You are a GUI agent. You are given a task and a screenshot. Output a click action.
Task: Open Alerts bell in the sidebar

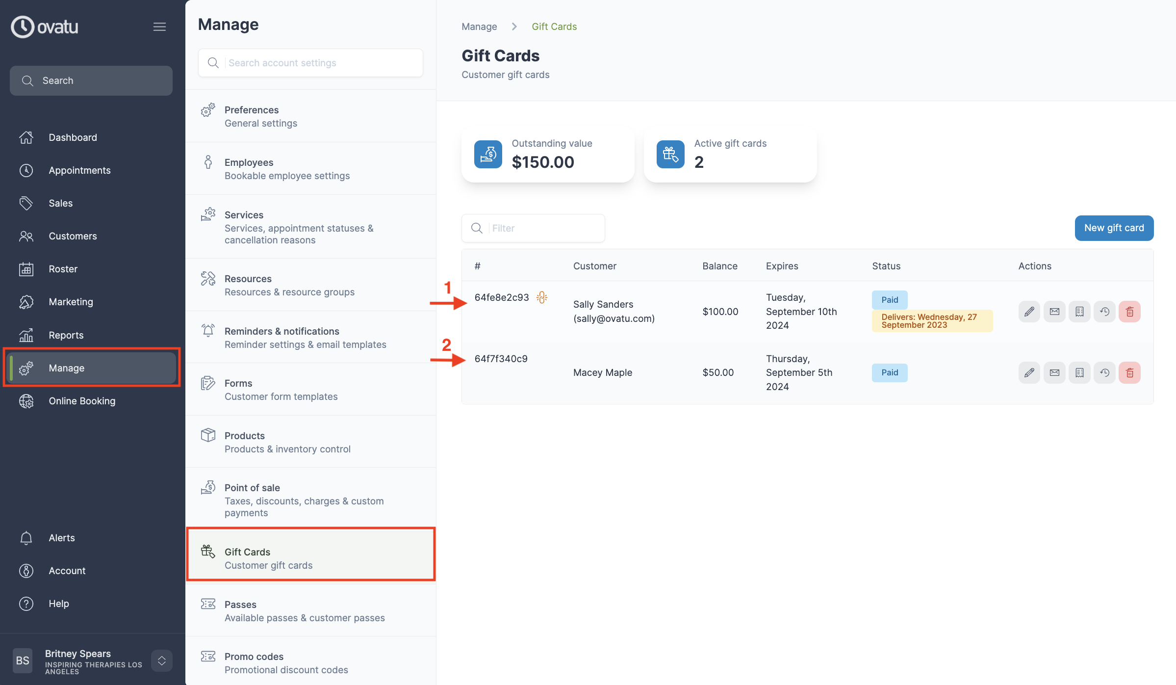[62, 538]
